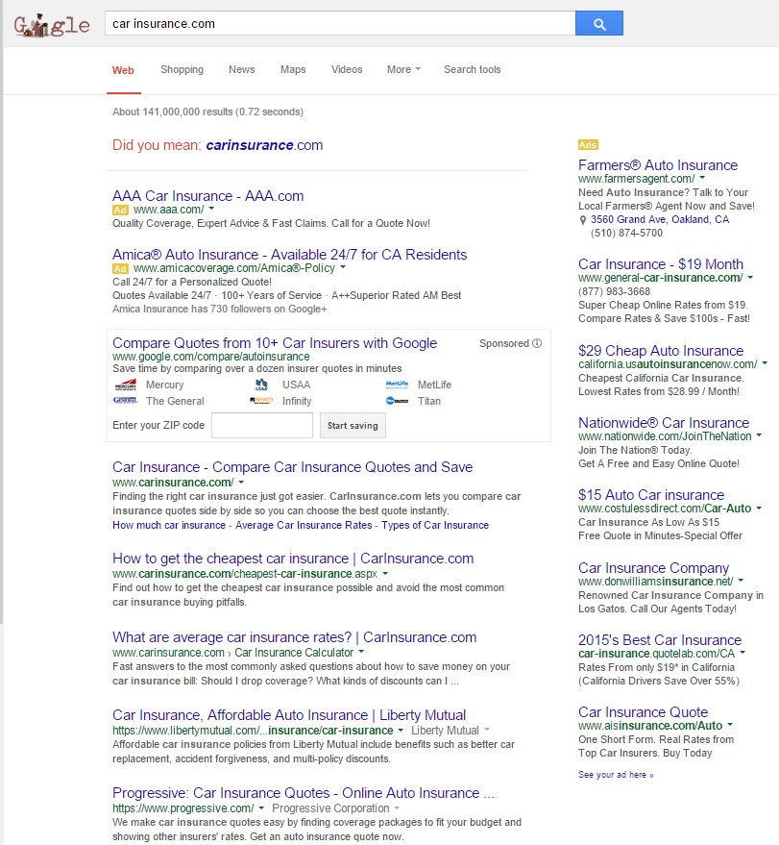This screenshot has width=779, height=845.
Task: Open Car Insurance - Compare Car Insurance Quotes result
Action: tap(292, 467)
